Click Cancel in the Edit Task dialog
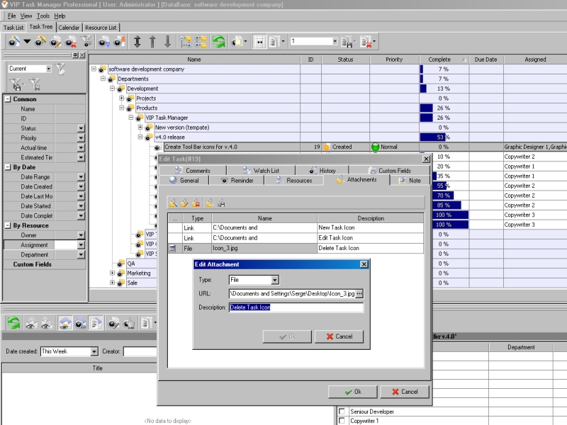This screenshot has height=425, width=567. coord(405,392)
